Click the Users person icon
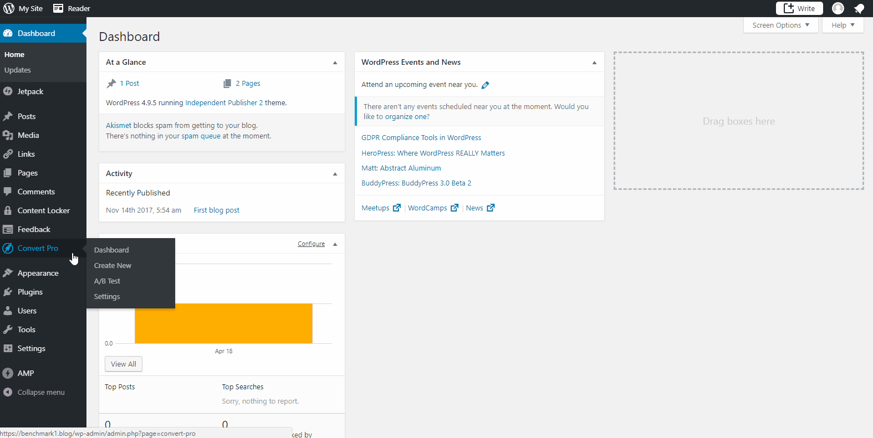 tap(8, 311)
